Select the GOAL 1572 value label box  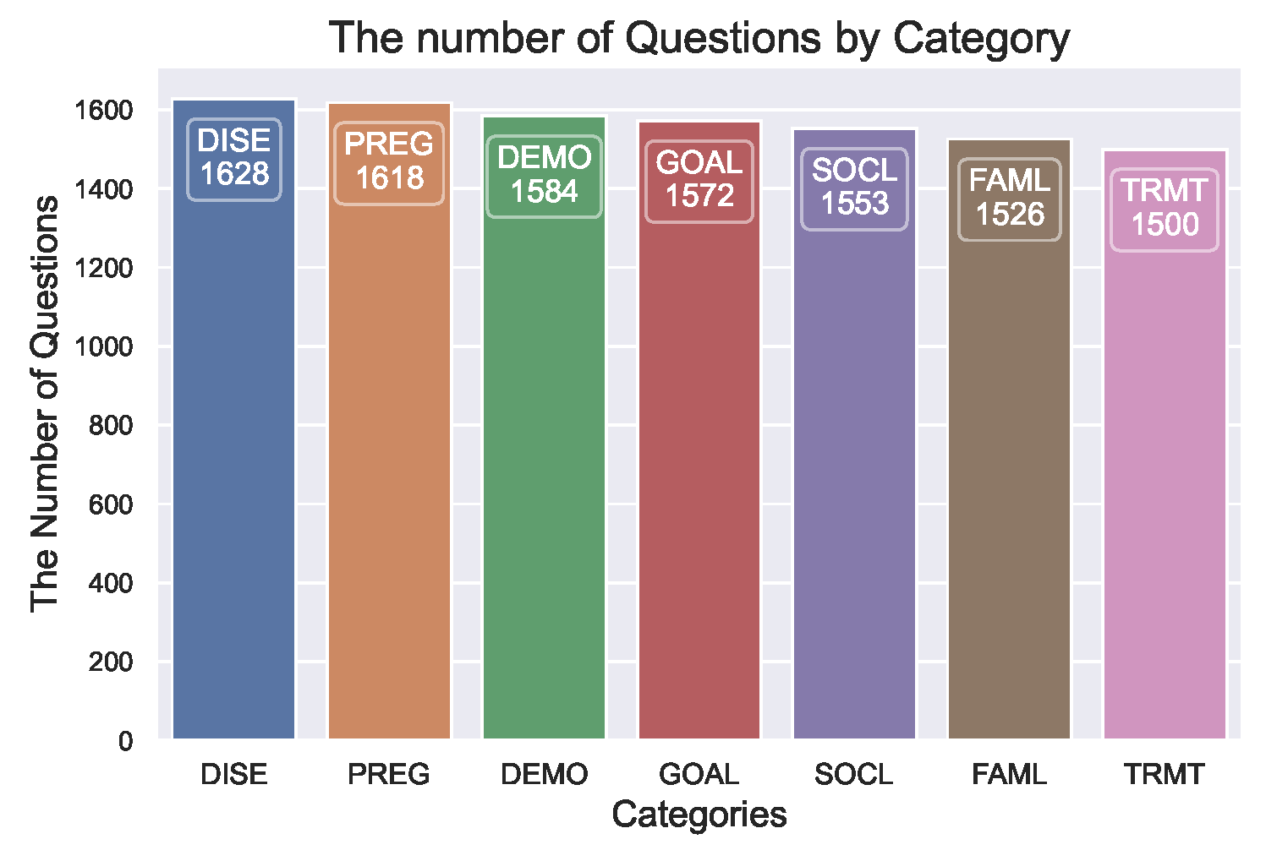699,181
